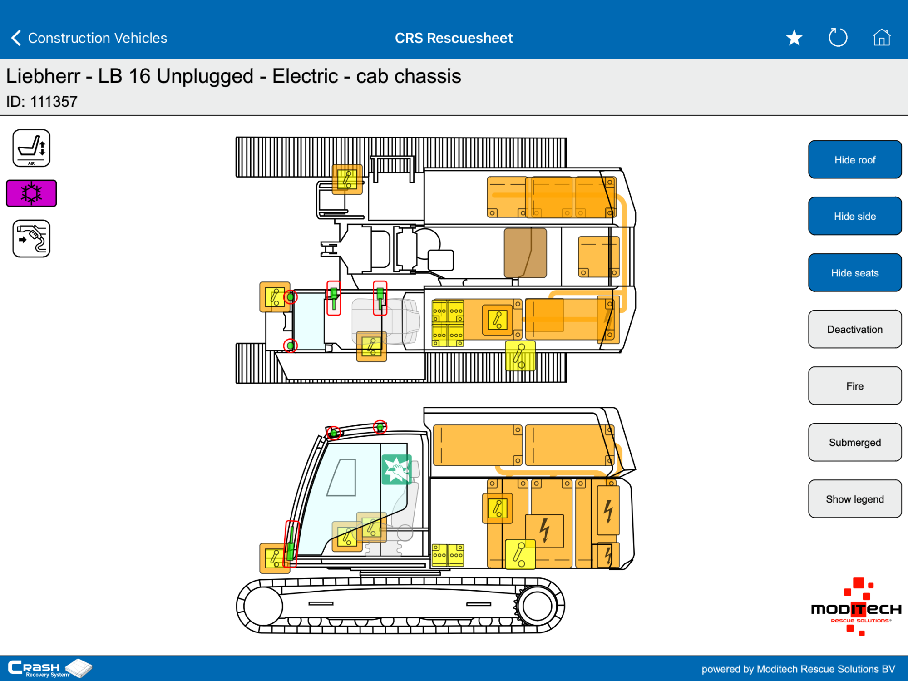Toggle Hide seats layer

(x=854, y=273)
